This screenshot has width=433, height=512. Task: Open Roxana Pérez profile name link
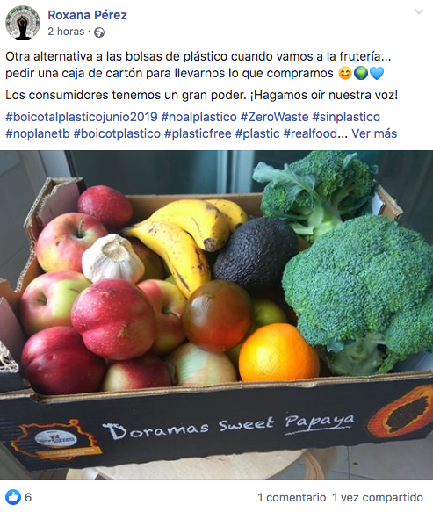tap(87, 15)
